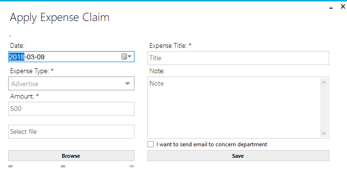Screen dimensions: 347x196
Task: Click the month segment of the date
Action: 31,57
